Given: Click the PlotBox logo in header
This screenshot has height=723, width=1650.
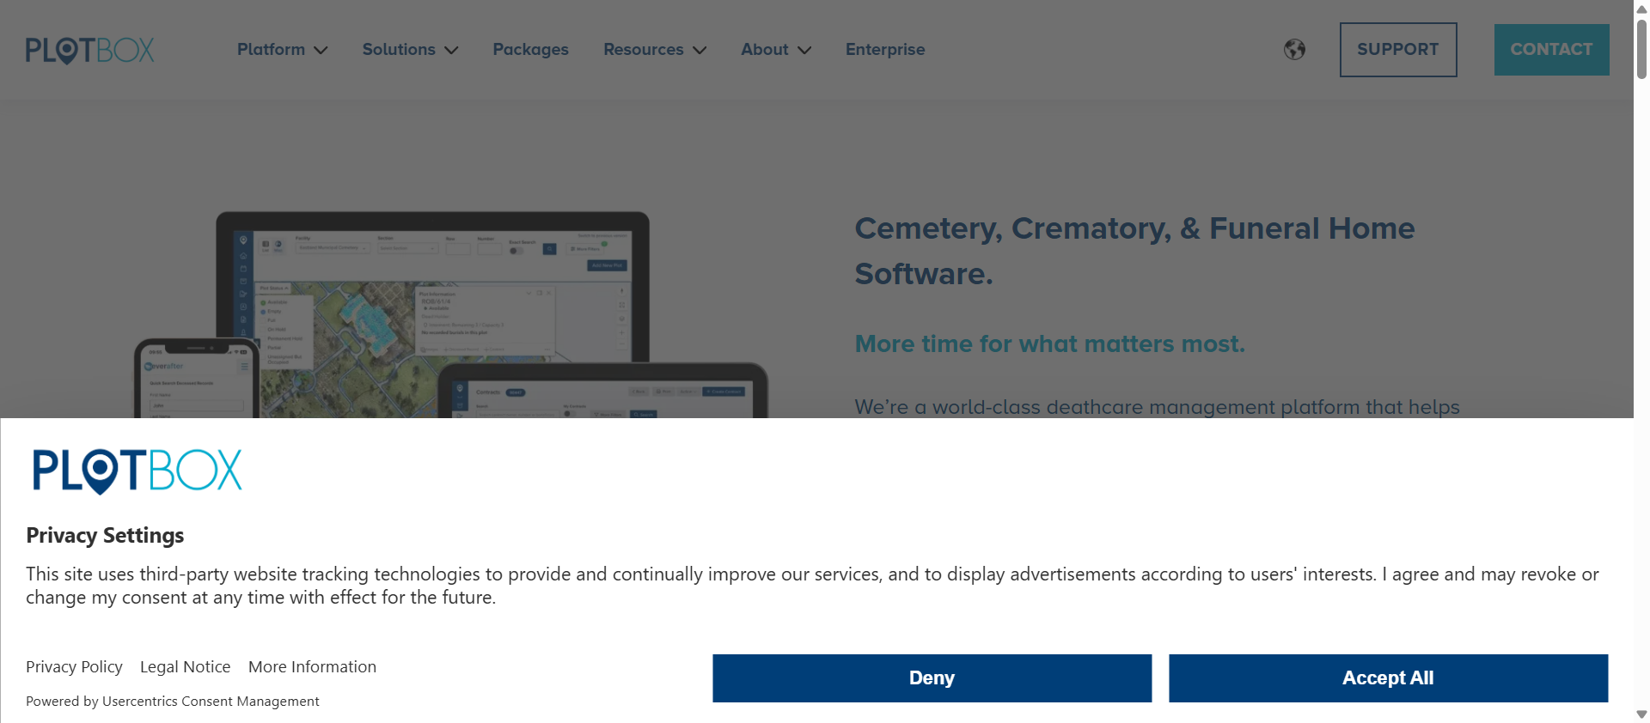Looking at the screenshot, I should 90,50.
